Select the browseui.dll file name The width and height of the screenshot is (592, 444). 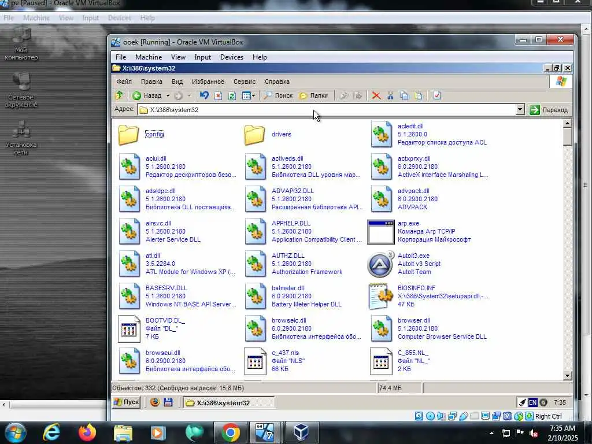[x=162, y=353]
